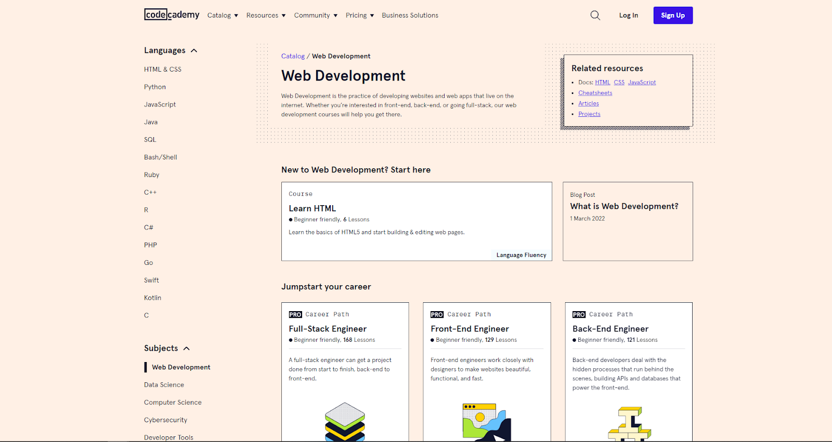Viewport: 832px width, 442px height.
Task: Open the What is Web Development blog post
Action: [x=628, y=221]
